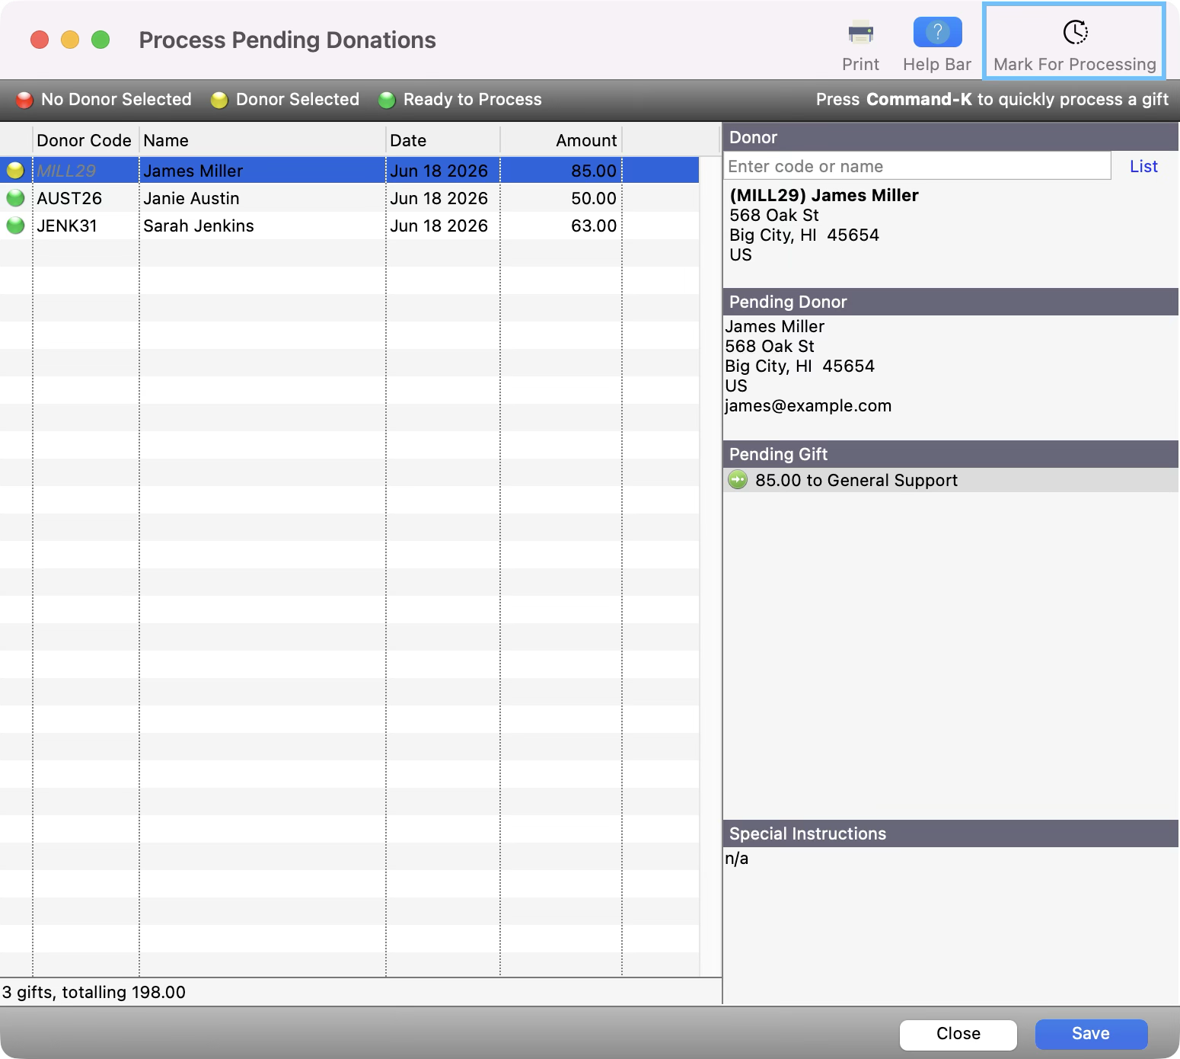This screenshot has width=1180, height=1059.
Task: Click the green zoom window button
Action: [100, 40]
